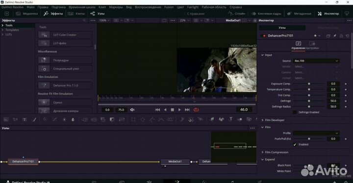Click the versions icon next to DehancerPro7101

click(328, 36)
